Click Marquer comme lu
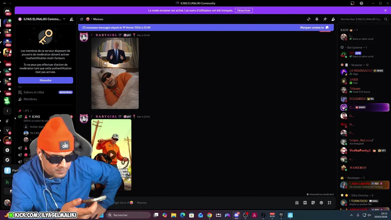Screen dimensions: 391x220 coord(314,28)
